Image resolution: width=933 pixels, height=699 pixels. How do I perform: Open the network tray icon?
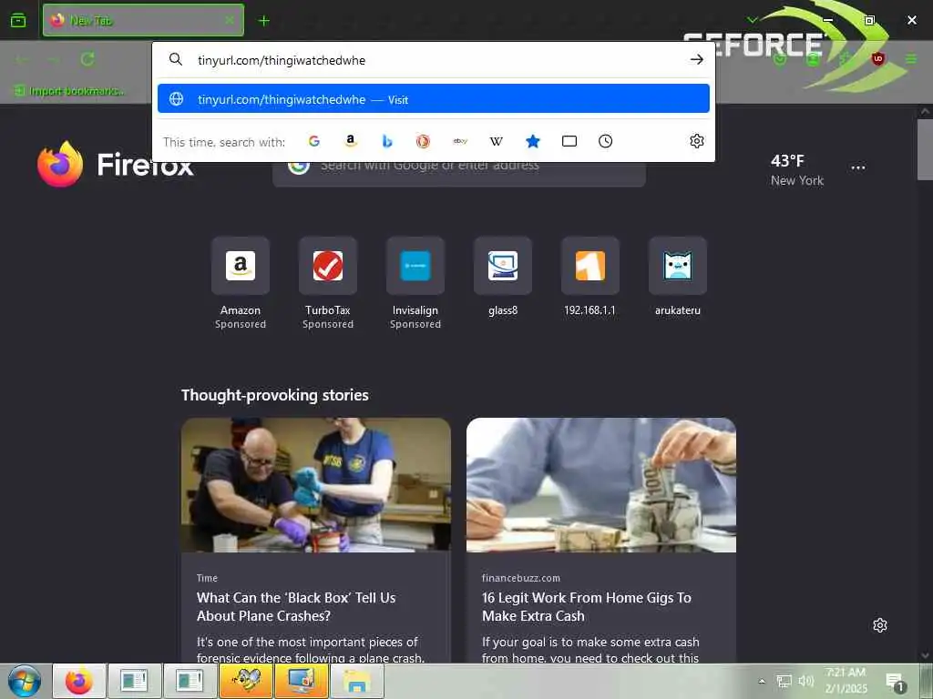(x=784, y=681)
